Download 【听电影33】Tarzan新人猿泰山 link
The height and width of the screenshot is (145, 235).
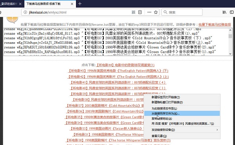(107, 129)
